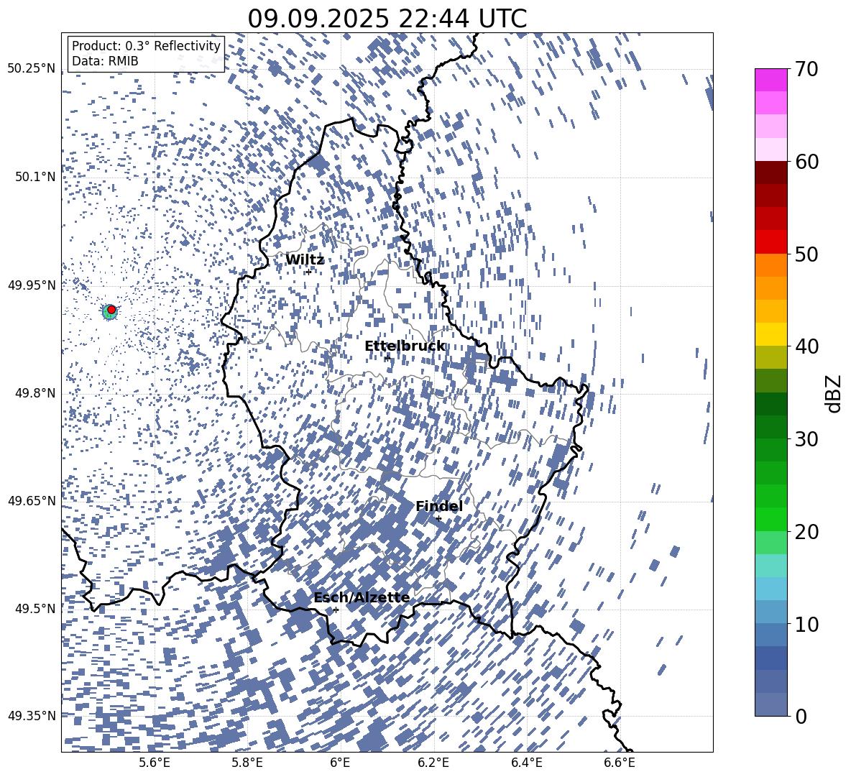Click the 6.6°E longitude label
The height and width of the screenshot is (777, 851).
pyautogui.click(x=620, y=763)
